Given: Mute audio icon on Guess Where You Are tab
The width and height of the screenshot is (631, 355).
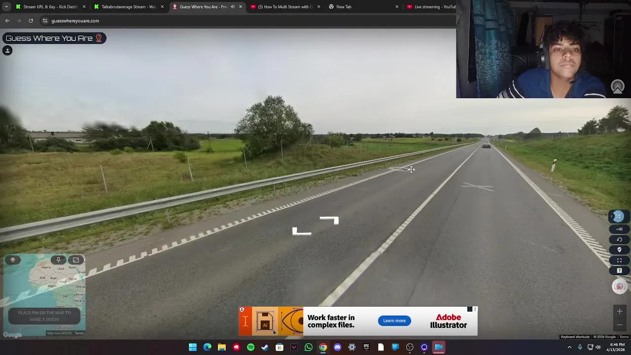Looking at the screenshot, I should (x=233, y=7).
